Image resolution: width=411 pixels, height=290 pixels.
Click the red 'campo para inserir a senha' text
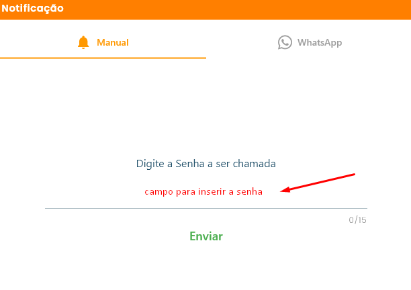click(x=203, y=192)
